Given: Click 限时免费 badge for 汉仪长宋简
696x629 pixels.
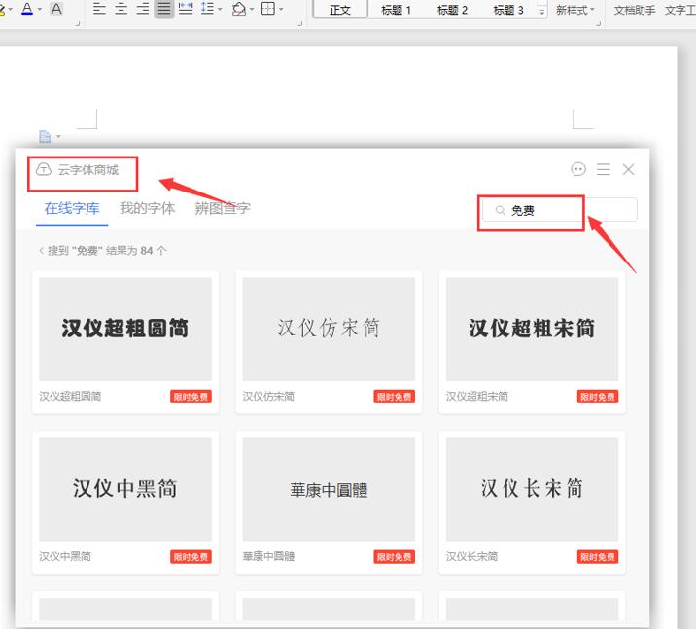Looking at the screenshot, I should [598, 557].
